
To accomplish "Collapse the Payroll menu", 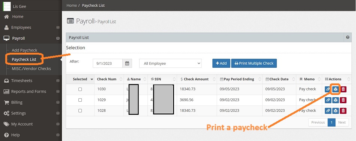I will point(58,38).
